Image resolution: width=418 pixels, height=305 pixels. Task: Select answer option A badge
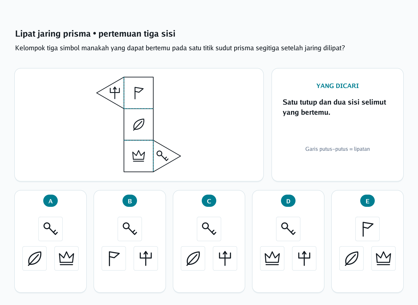point(51,201)
